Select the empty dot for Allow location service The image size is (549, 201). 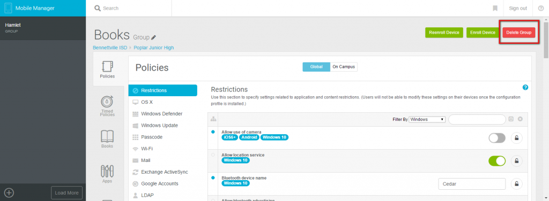tap(213, 154)
